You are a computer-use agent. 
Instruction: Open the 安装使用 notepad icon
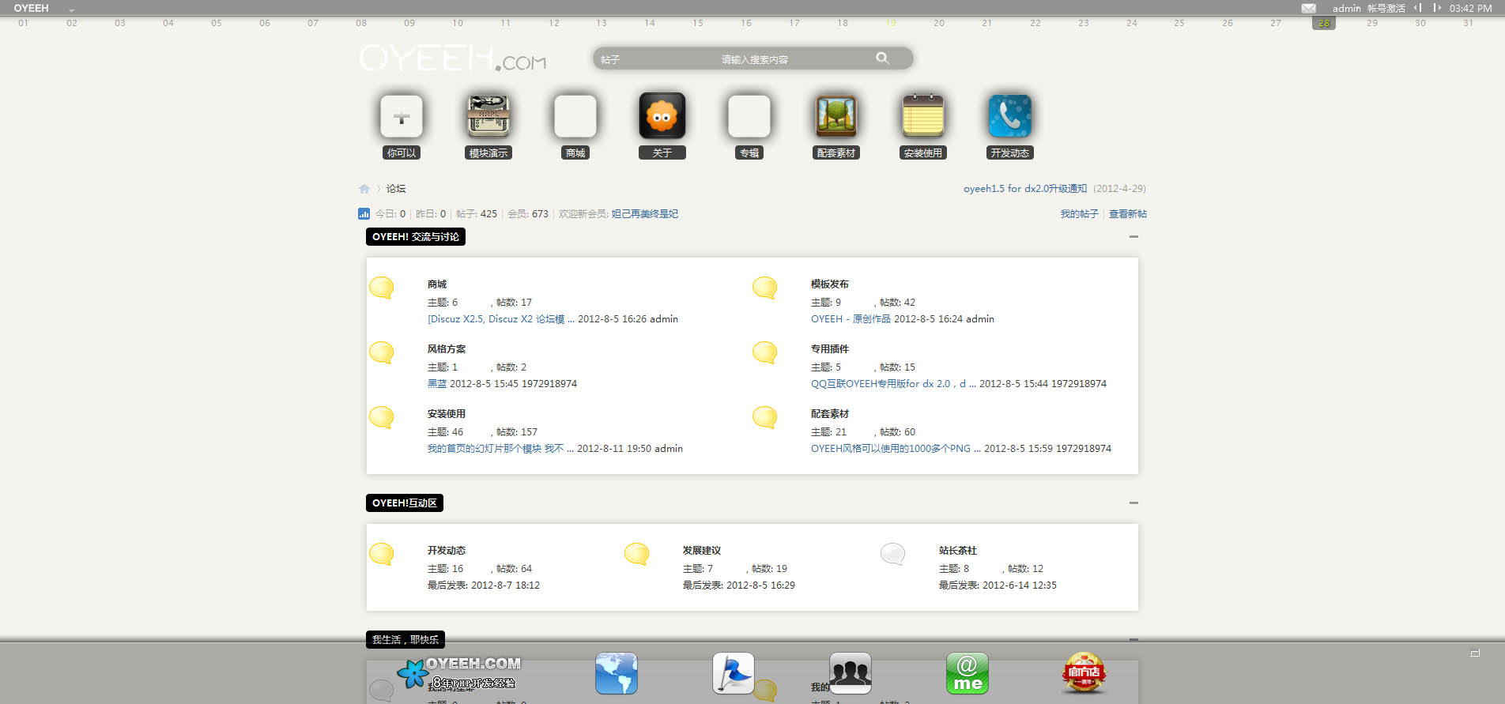point(923,116)
